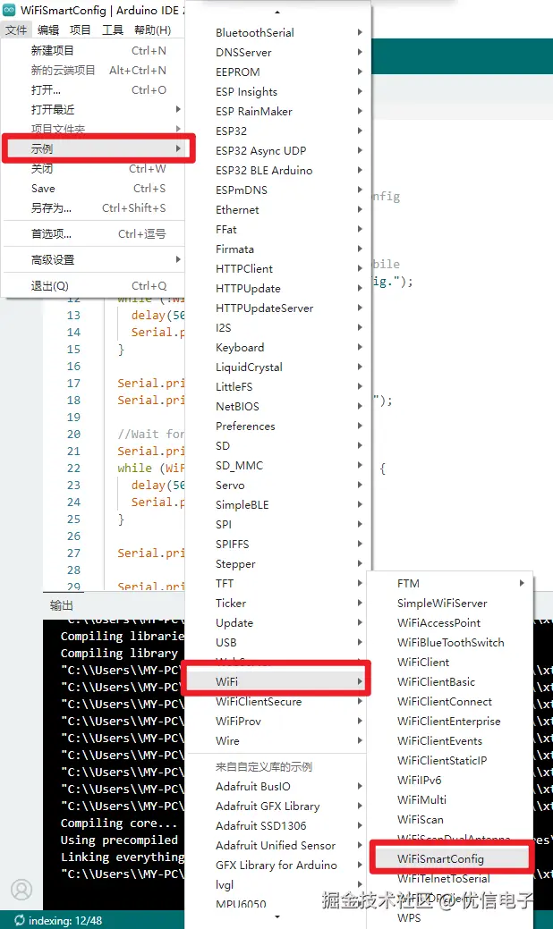This screenshot has width=553, height=929.
Task: Open Wire examples submenu
Action: [x=278, y=740]
